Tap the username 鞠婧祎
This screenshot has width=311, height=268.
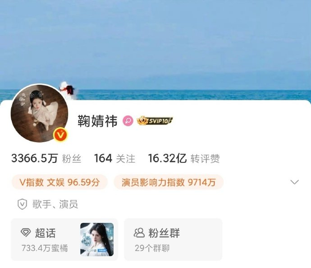pos(97,121)
